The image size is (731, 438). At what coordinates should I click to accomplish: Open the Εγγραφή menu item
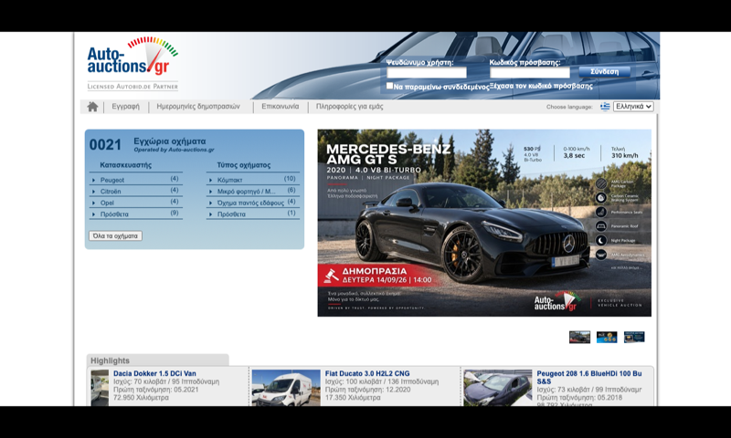tap(125, 107)
